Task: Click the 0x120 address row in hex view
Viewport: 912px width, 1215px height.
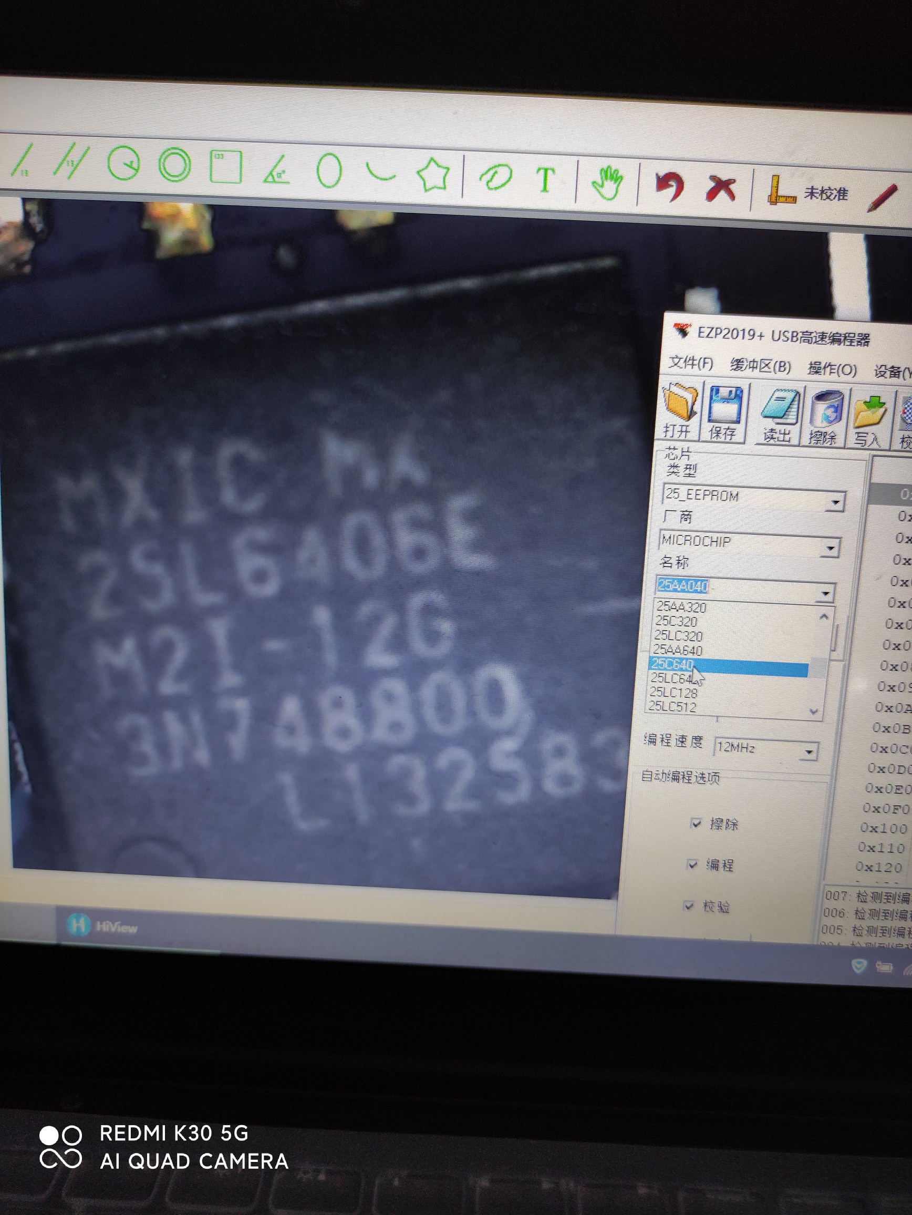Action: coord(879,867)
